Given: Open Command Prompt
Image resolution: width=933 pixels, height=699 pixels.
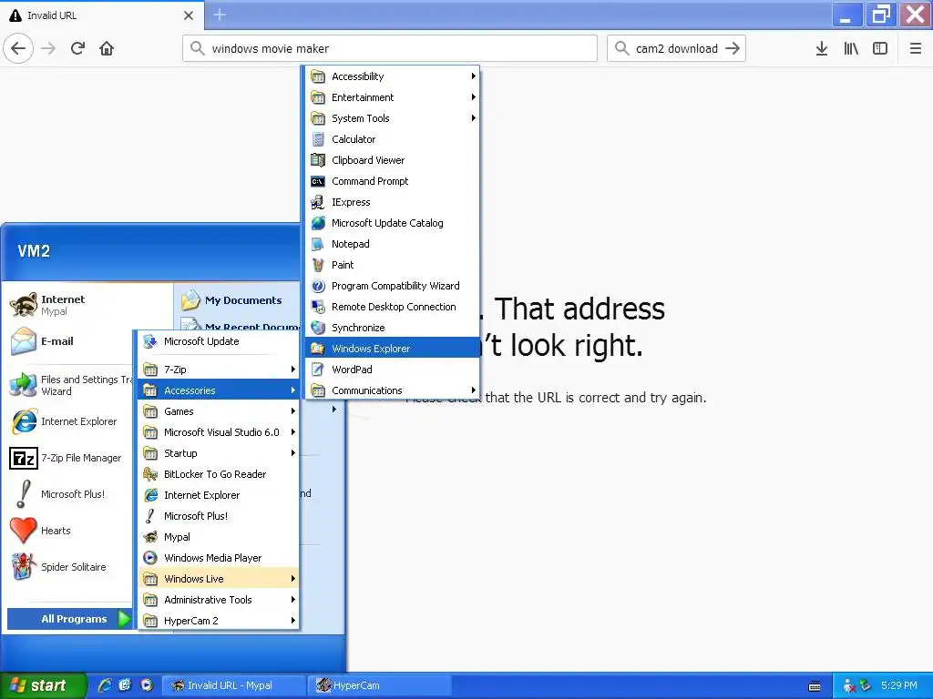Looking at the screenshot, I should point(392,181).
